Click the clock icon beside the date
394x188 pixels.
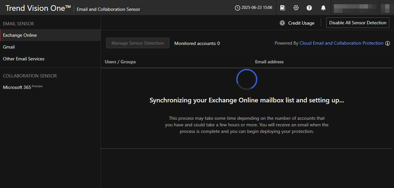[x=238, y=8]
